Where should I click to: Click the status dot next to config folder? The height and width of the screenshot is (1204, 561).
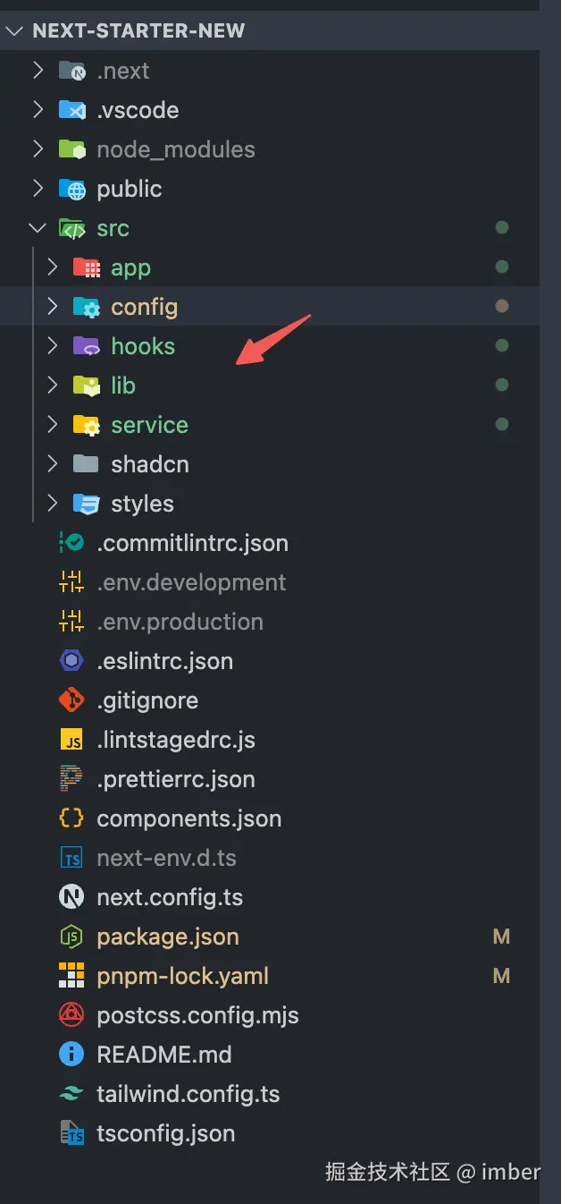click(501, 307)
